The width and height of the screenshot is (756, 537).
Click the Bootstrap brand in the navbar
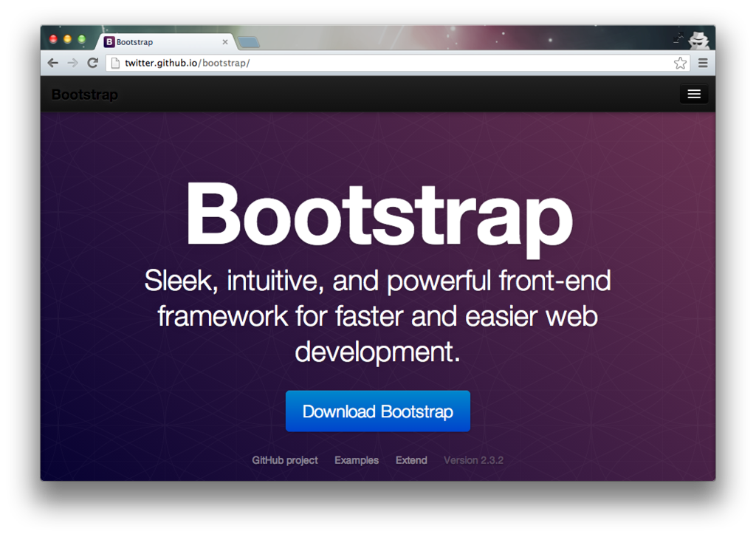84,95
